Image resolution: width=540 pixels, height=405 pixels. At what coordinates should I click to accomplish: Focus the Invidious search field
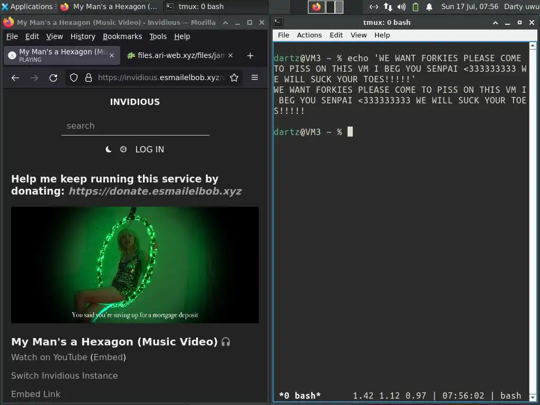136,126
